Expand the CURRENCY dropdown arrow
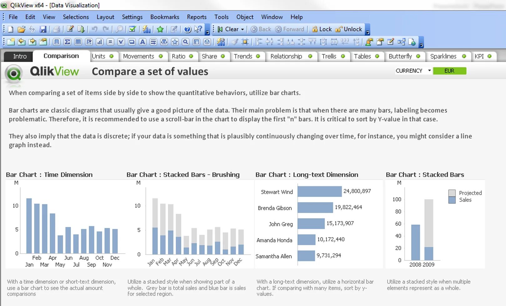The image size is (506, 306). [429, 70]
